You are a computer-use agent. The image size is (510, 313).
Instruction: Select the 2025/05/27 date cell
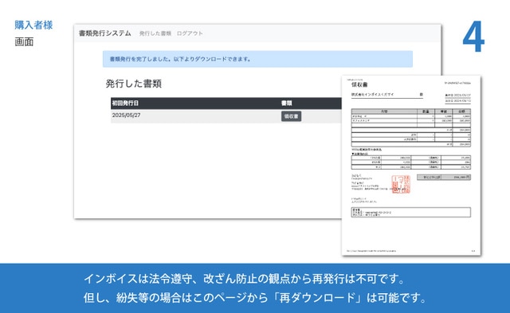(x=126, y=115)
